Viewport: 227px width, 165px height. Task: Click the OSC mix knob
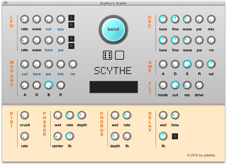point(211,19)
